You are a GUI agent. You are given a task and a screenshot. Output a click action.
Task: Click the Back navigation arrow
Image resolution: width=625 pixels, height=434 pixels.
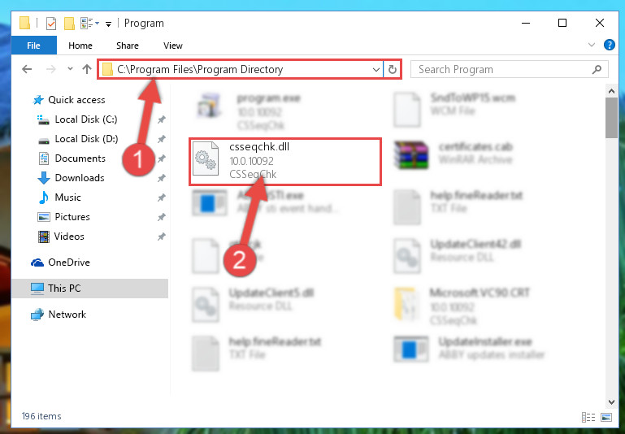coord(27,69)
